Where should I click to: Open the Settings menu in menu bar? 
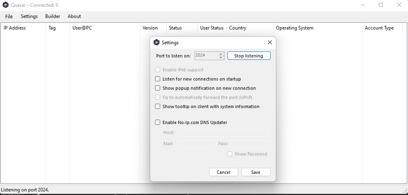(x=29, y=16)
